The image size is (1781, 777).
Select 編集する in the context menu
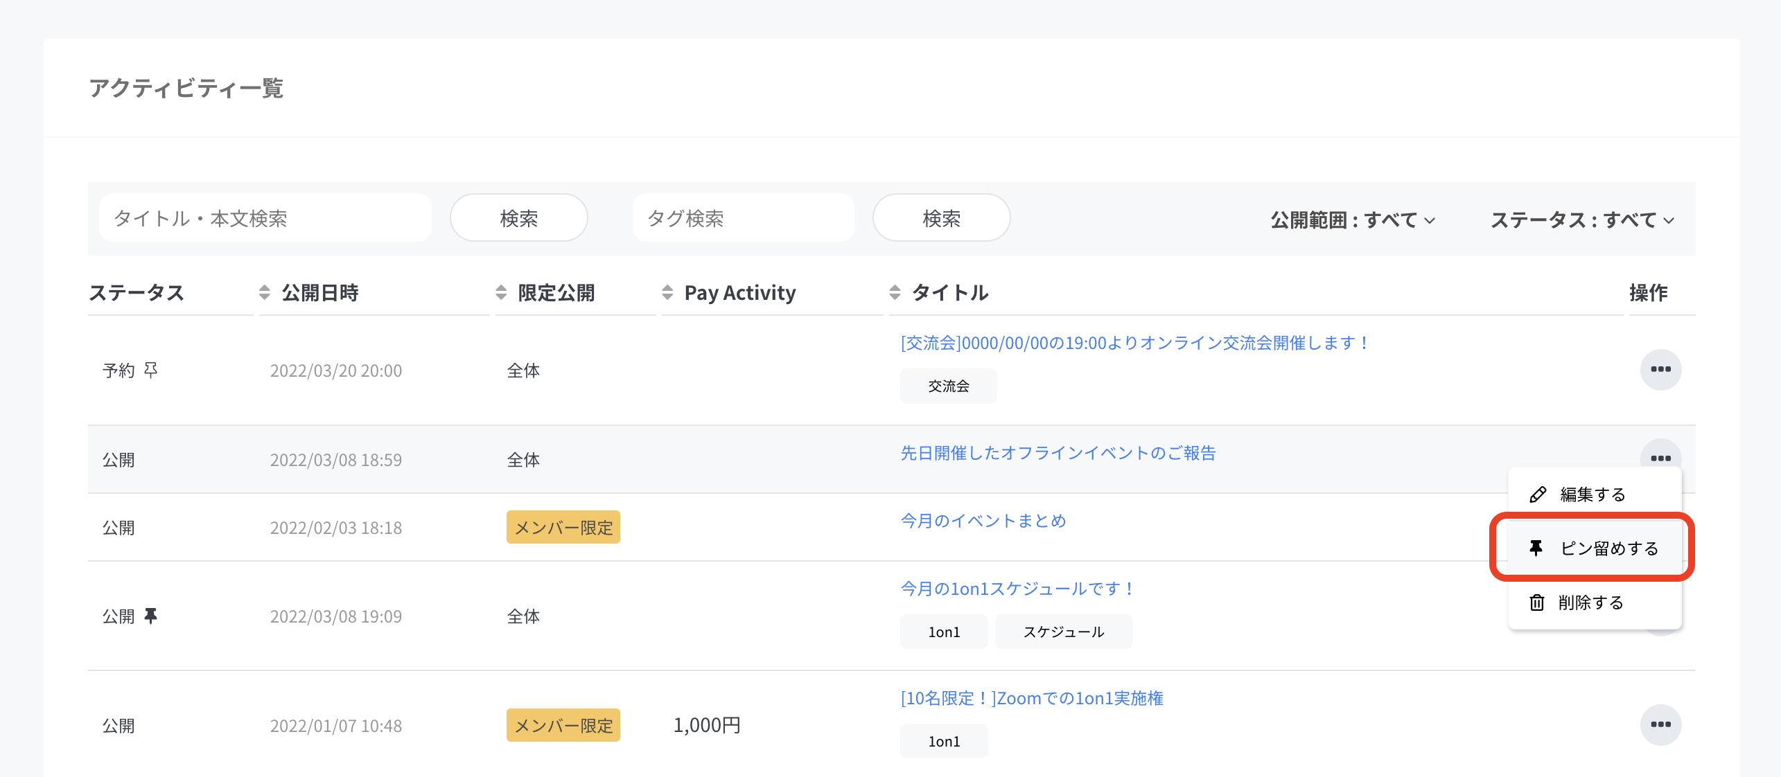point(1592,494)
